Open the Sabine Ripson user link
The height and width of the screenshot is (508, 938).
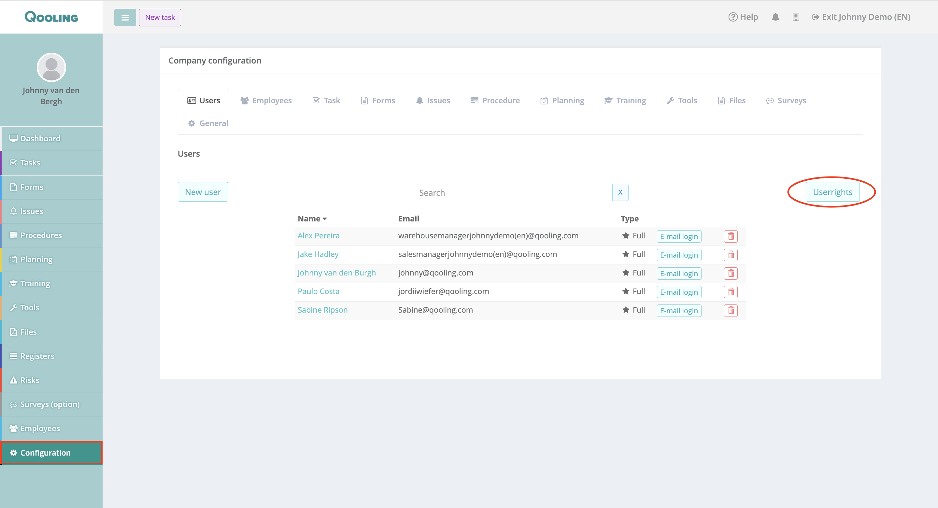click(322, 310)
